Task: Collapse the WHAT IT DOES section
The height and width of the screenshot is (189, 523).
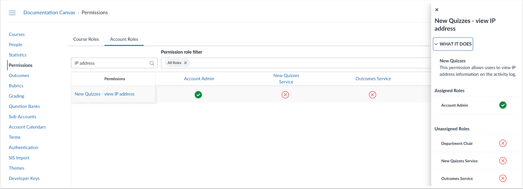Action: click(x=453, y=44)
